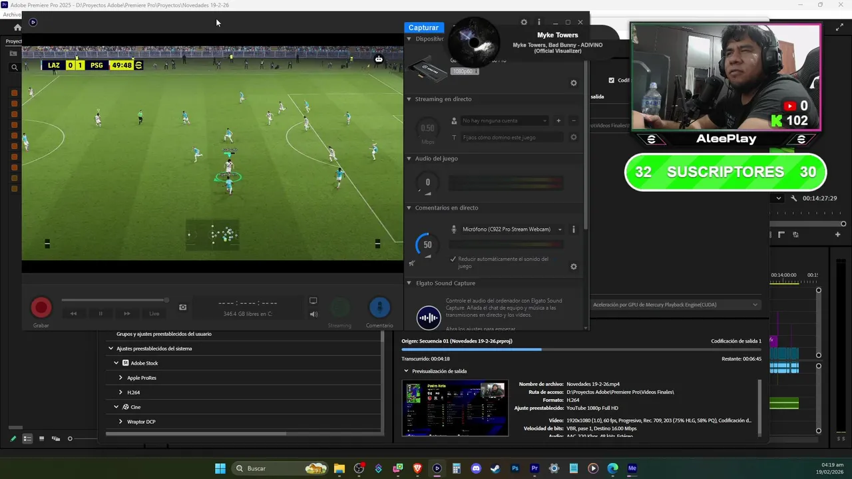
Task: Click the output preview thumbnail
Action: (x=455, y=408)
